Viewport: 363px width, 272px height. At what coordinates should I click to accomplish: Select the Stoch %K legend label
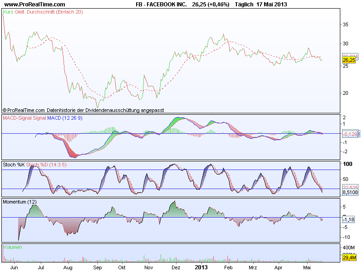pos(14,165)
